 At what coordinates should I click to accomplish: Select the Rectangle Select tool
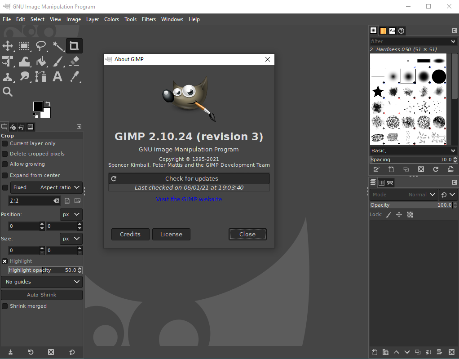24,46
